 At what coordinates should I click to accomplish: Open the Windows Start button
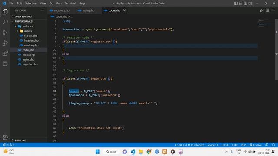(97, 152)
